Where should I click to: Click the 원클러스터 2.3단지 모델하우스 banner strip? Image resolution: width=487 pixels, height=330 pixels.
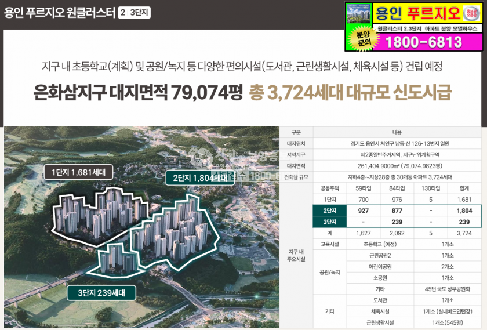point(427,28)
